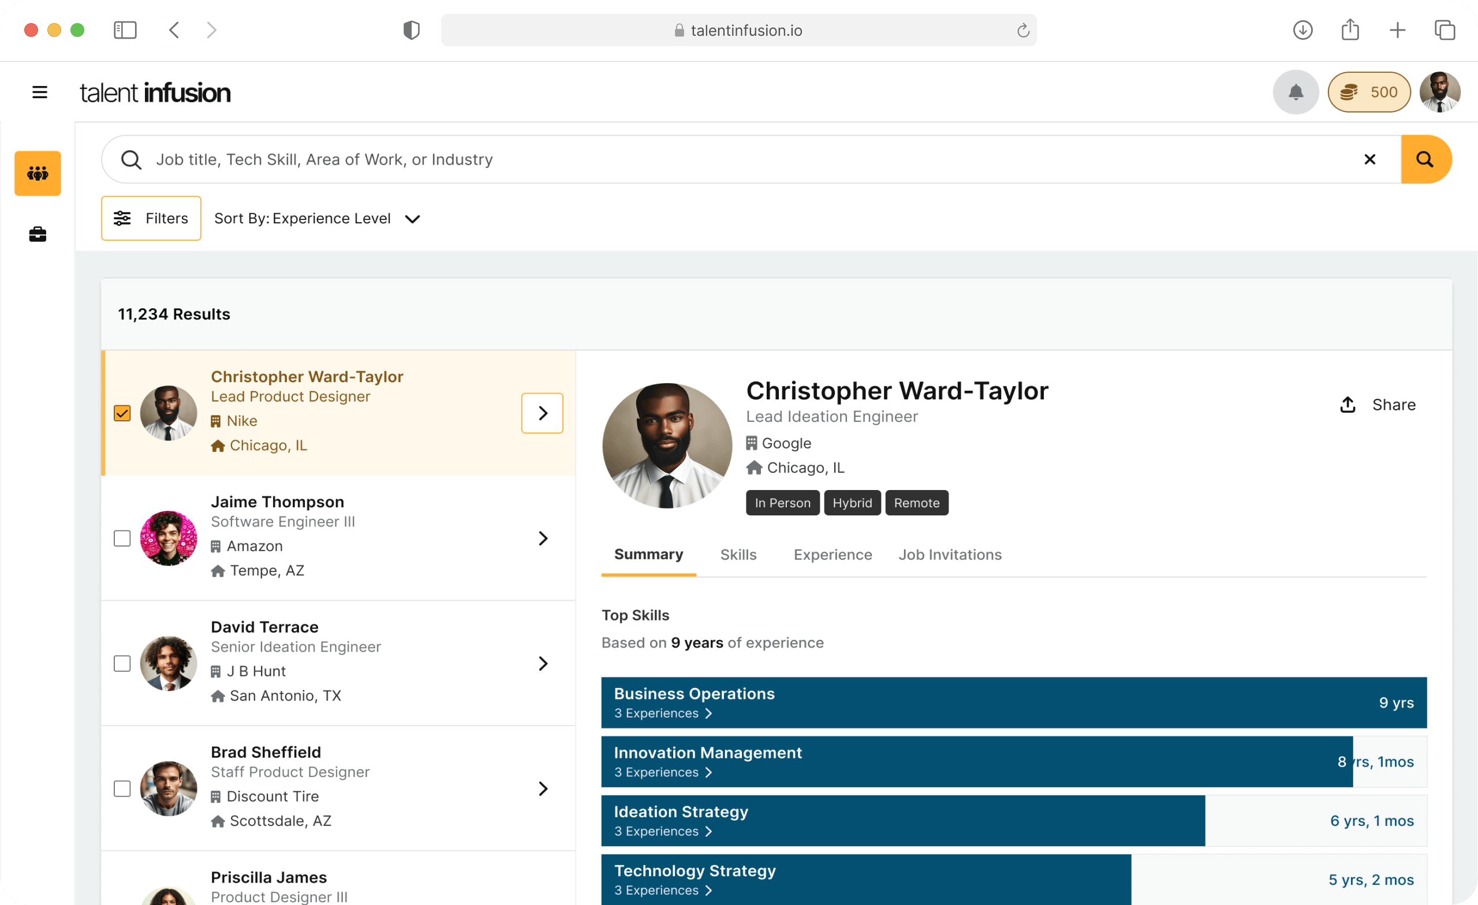Select the candidates people icon in sidebar

pyautogui.click(x=38, y=173)
